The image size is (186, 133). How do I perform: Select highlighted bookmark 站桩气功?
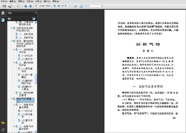[25, 100]
